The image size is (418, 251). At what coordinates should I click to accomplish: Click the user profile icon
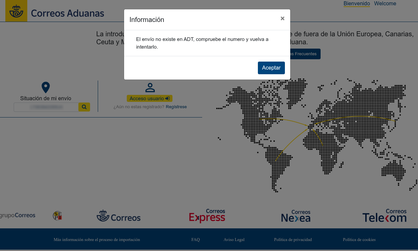(150, 88)
